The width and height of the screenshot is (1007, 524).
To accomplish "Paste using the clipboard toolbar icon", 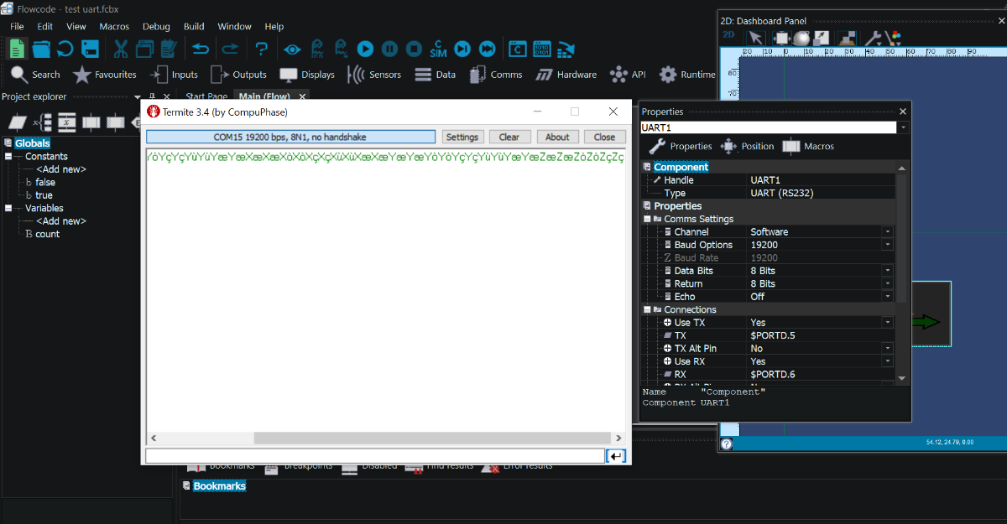I will pyautogui.click(x=168, y=49).
